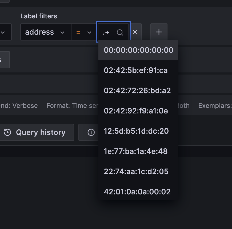This screenshot has width=232, height=229.
Task: Remove the address filter via the X icon
Action: (x=135, y=32)
